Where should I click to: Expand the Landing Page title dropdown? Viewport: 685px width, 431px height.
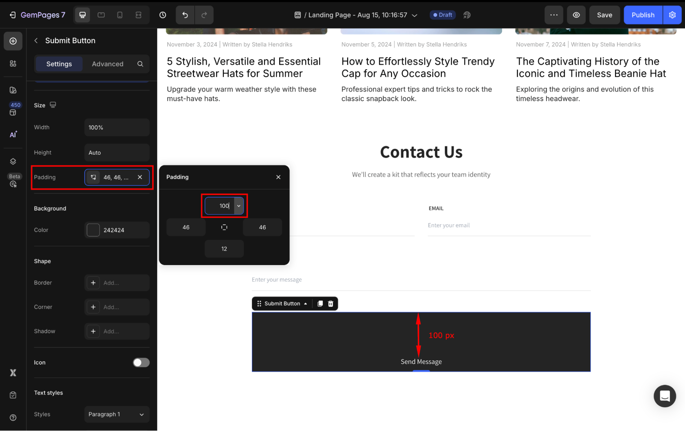tap(415, 15)
